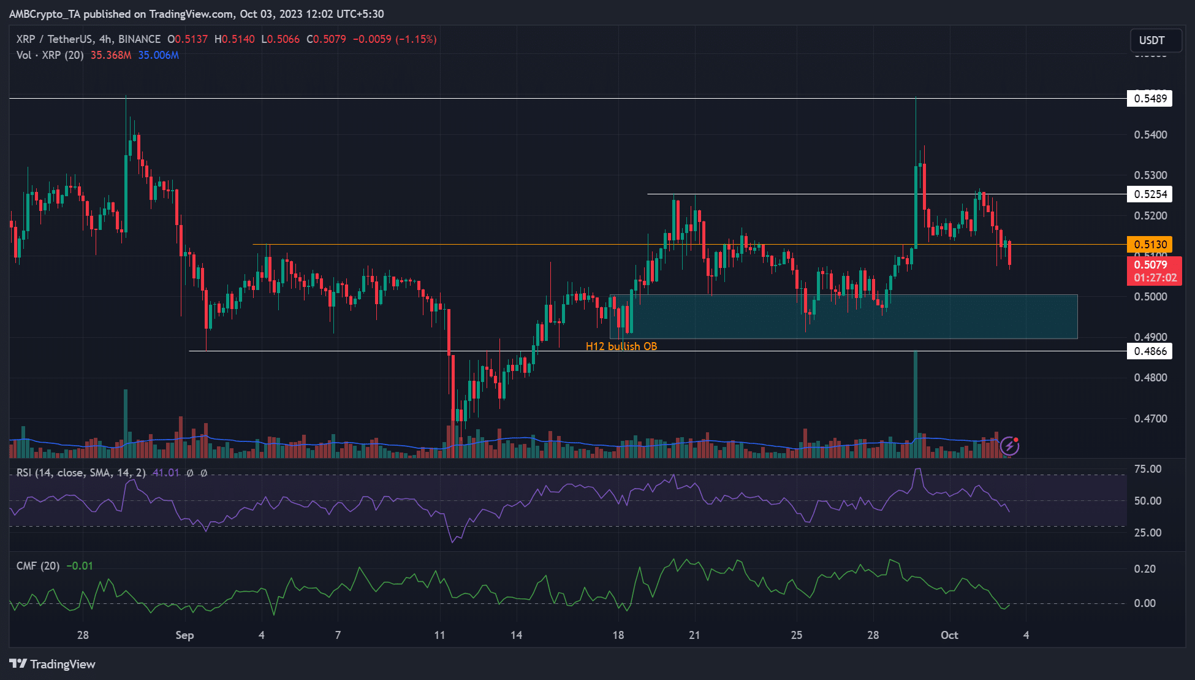Click the Sep date marker on time axis
The image size is (1195, 680).
pos(184,635)
